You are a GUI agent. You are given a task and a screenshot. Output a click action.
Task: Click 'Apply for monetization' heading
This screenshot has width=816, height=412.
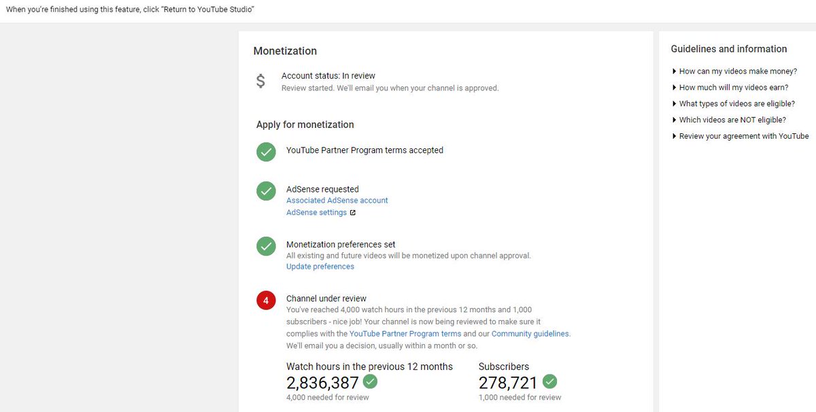click(x=305, y=125)
